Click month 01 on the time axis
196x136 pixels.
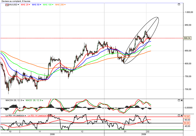[x=125, y=132]
